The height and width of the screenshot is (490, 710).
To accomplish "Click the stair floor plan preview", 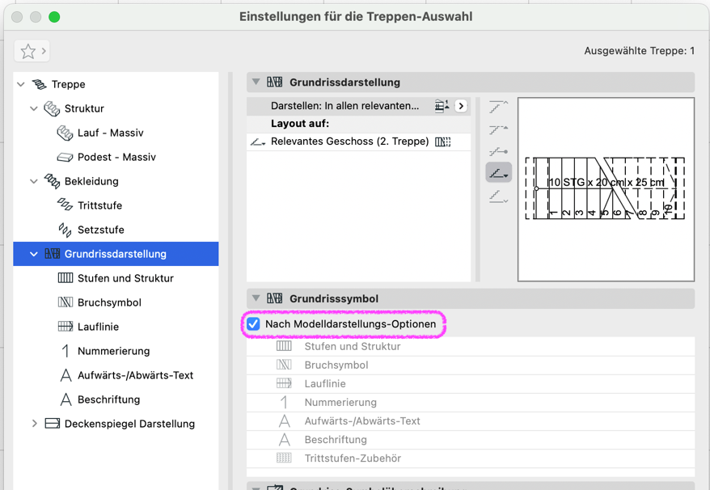I will pos(606,189).
